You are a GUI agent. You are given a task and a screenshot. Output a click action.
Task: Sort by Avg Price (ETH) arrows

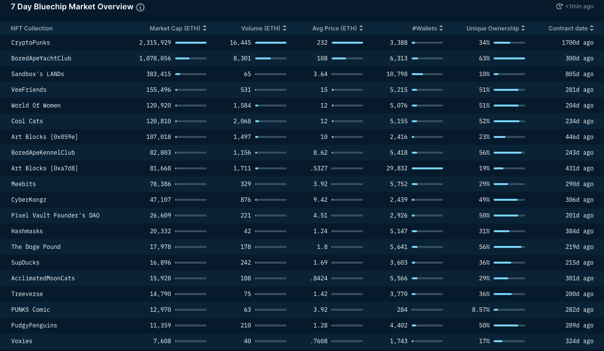[361, 28]
